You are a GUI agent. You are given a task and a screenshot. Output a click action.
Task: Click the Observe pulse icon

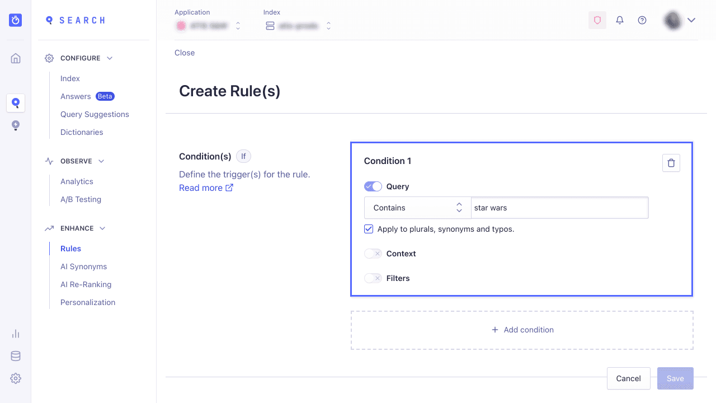click(49, 161)
